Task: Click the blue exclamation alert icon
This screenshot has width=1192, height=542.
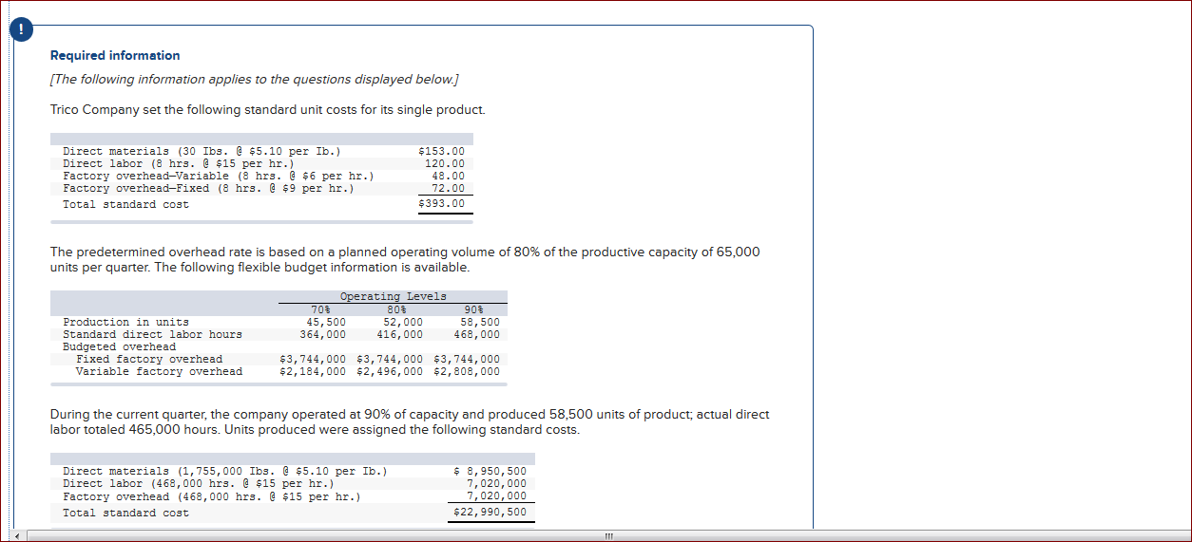Action: click(19, 28)
